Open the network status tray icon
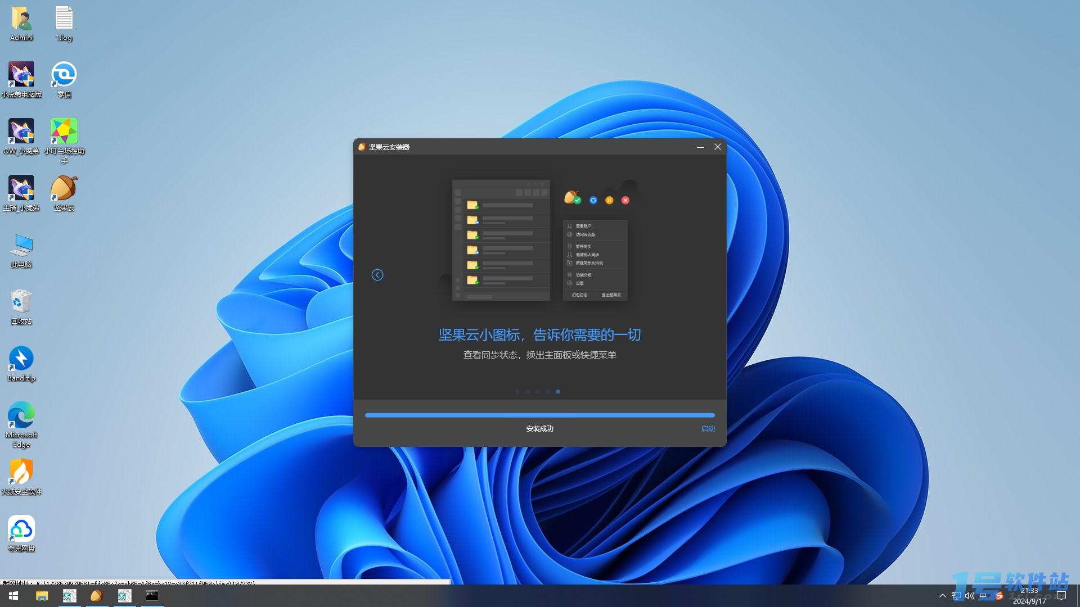The width and height of the screenshot is (1080, 607). coord(956,596)
